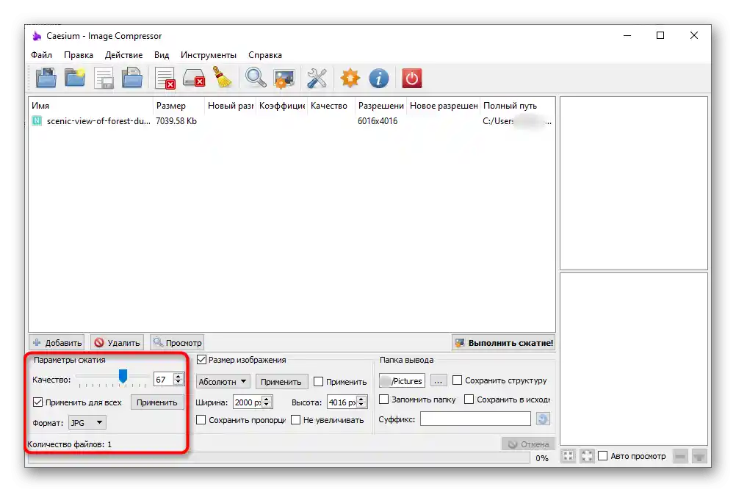Click the Размер column header
The height and width of the screenshot is (492, 736).
coord(178,106)
